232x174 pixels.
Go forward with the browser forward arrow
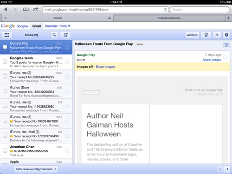click(15, 9)
